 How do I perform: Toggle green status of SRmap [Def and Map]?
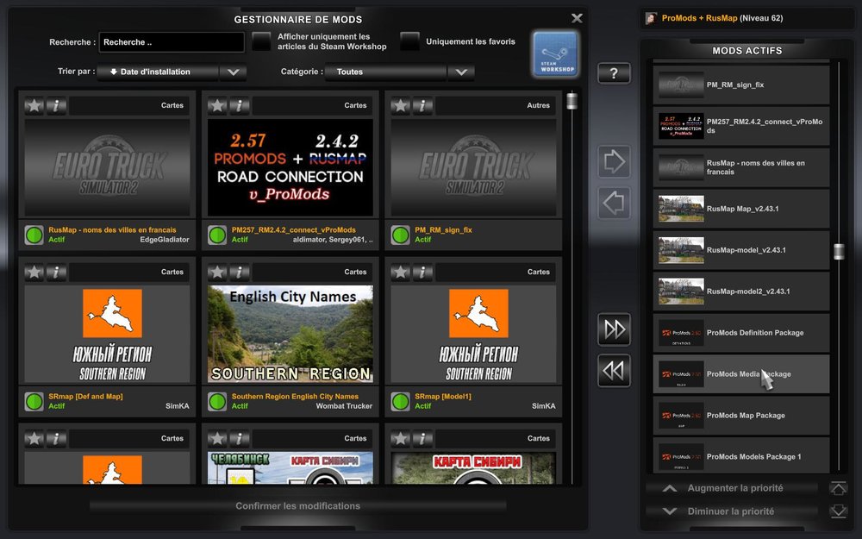tap(34, 402)
